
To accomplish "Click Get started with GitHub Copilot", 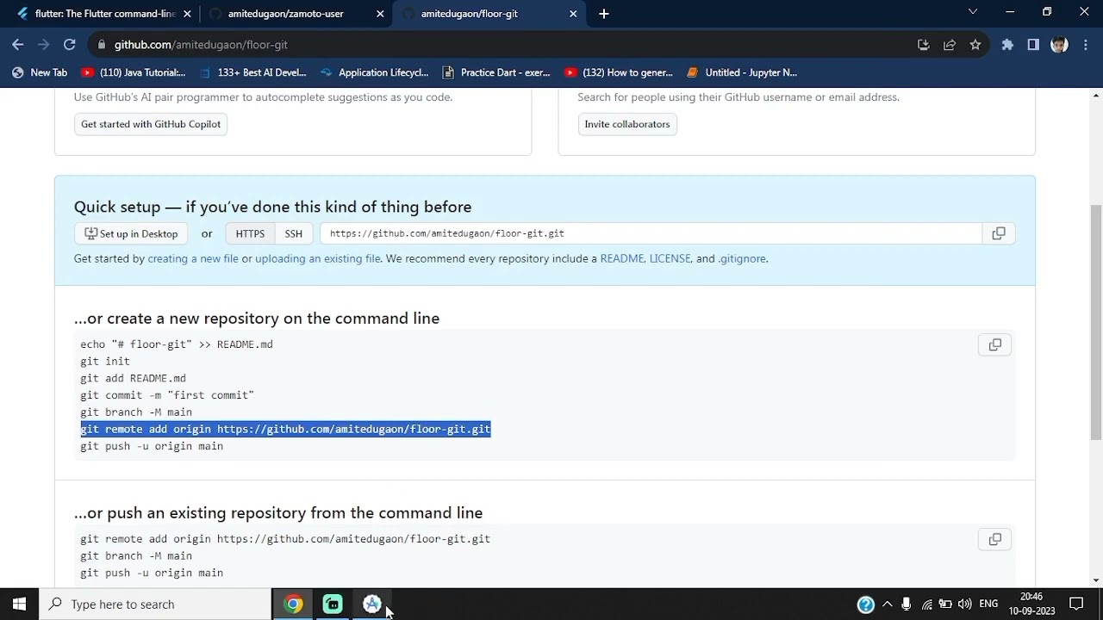I will click(x=151, y=124).
